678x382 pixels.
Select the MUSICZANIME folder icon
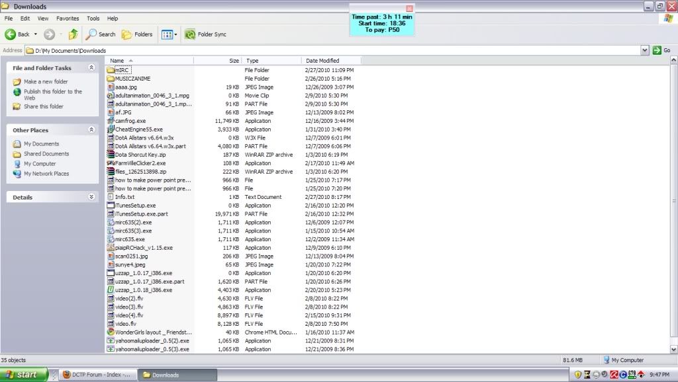tap(111, 79)
